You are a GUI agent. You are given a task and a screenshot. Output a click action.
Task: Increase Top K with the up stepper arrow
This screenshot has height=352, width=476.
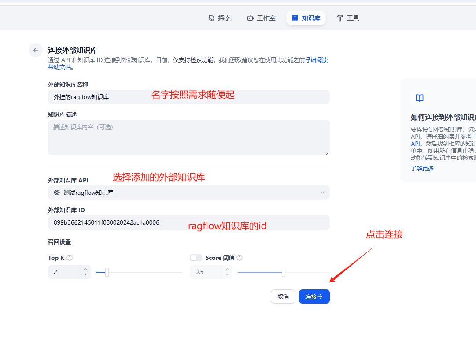[x=85, y=269]
